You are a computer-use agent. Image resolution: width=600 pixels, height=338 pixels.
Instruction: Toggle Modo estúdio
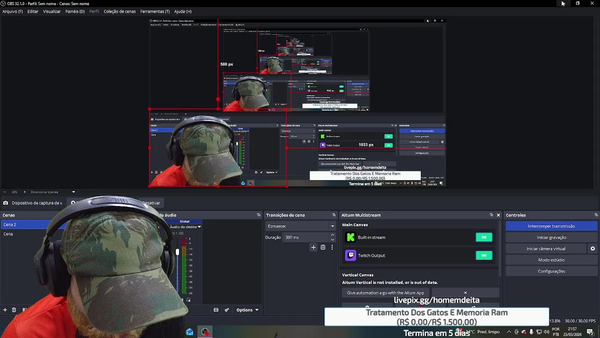[551, 260]
